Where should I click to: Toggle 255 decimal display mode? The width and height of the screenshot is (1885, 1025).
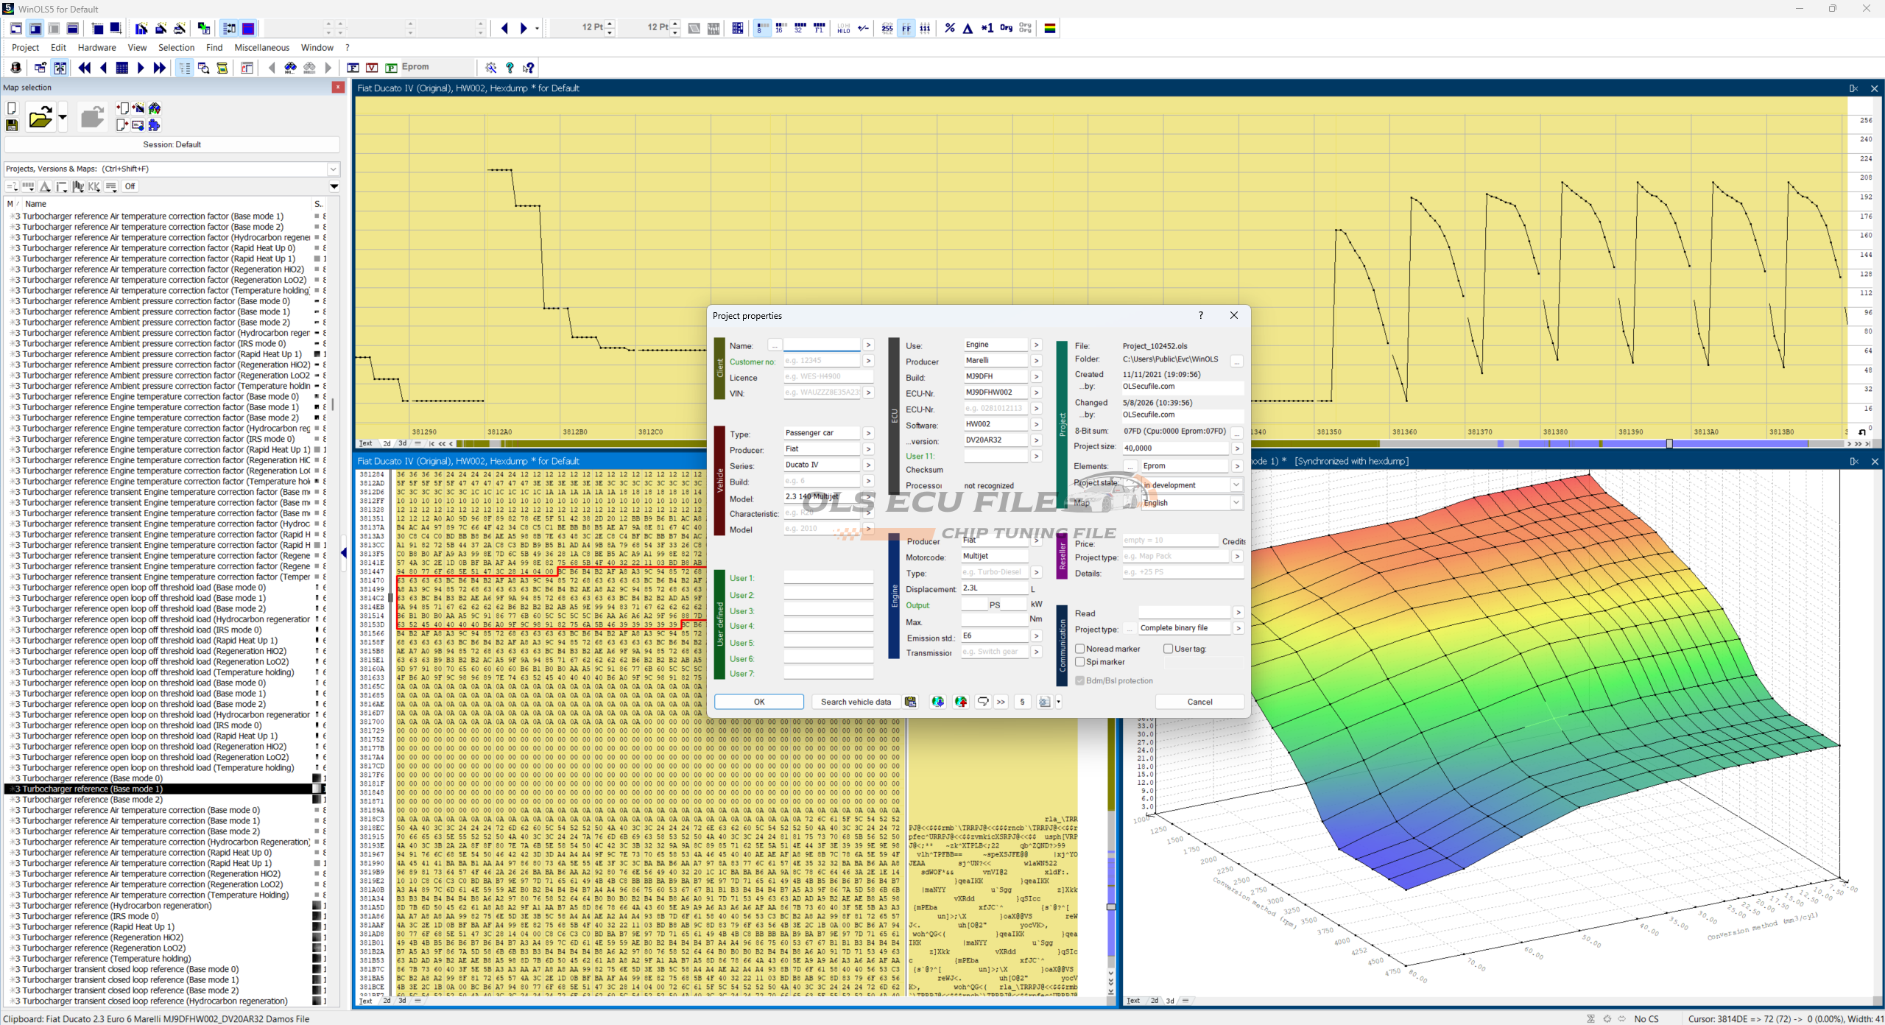pyautogui.click(x=887, y=28)
